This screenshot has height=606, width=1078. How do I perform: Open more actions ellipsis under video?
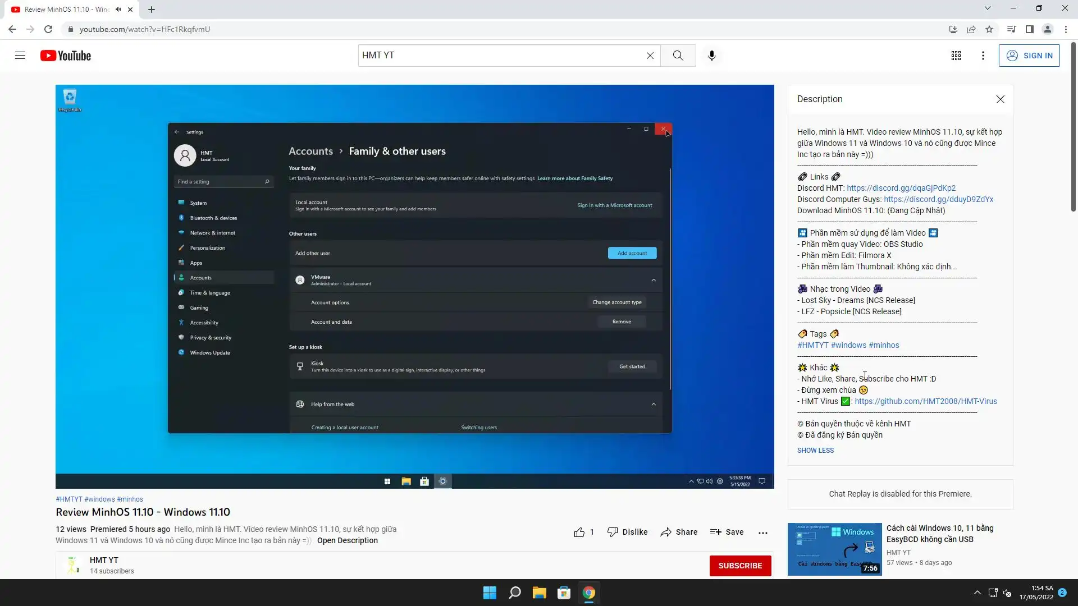tap(762, 533)
